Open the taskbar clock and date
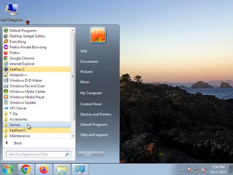233x175 pixels. (218, 169)
